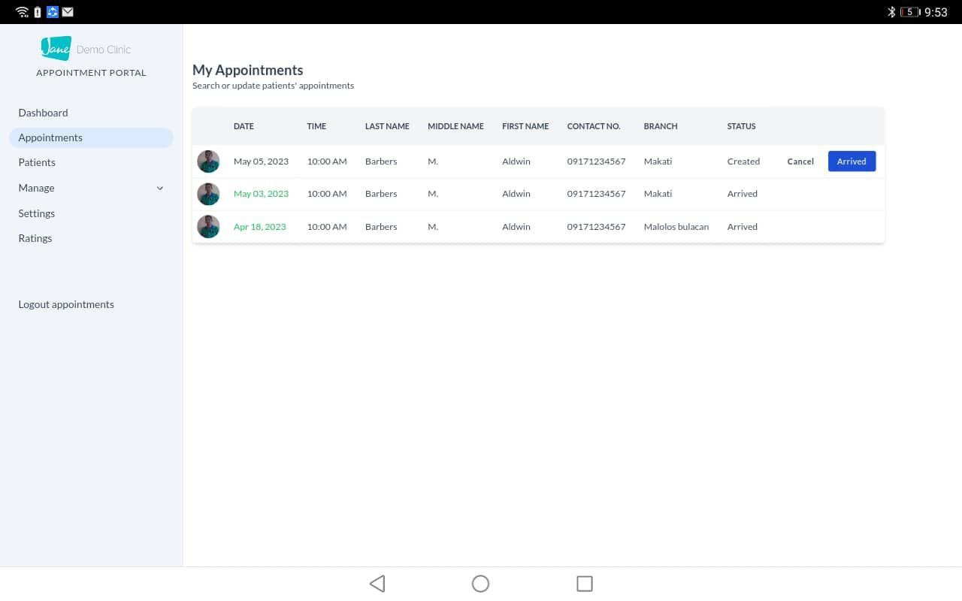
Task: Open the May 03, 2023 date link
Action: 261,194
